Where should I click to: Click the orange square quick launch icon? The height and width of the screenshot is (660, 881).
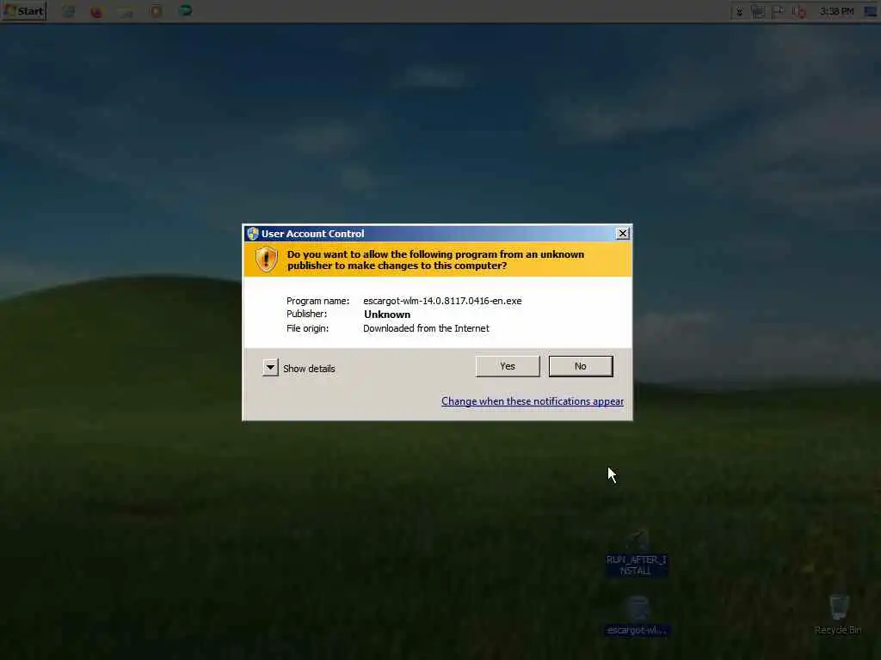click(157, 11)
